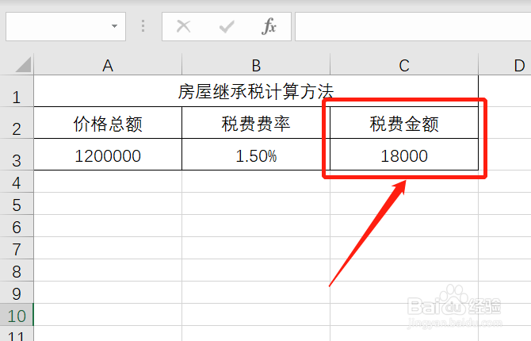The height and width of the screenshot is (341, 531).
Task: Select the cell containing 1200000
Action: [x=108, y=155]
